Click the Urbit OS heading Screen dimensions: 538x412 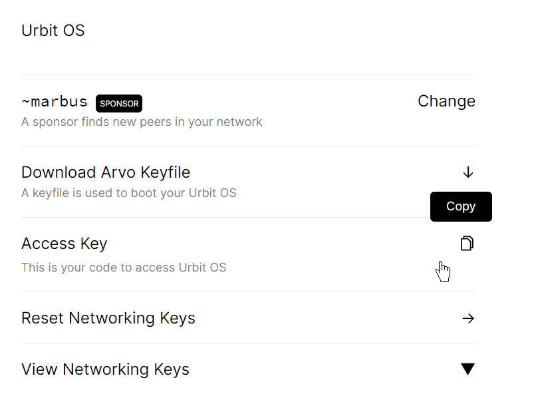pyautogui.click(x=53, y=31)
